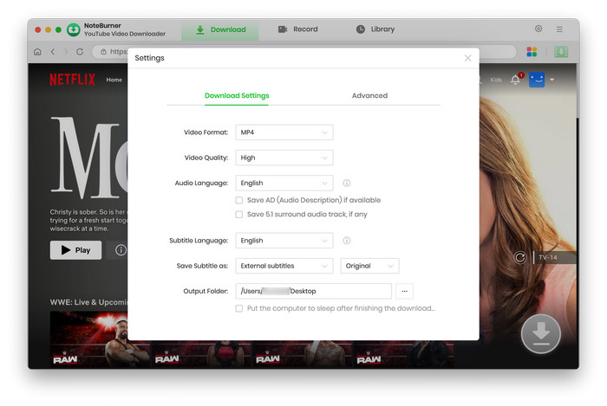The width and height of the screenshot is (607, 406).
Task: Enable Save AD (Audio Description) checkbox
Action: click(239, 200)
